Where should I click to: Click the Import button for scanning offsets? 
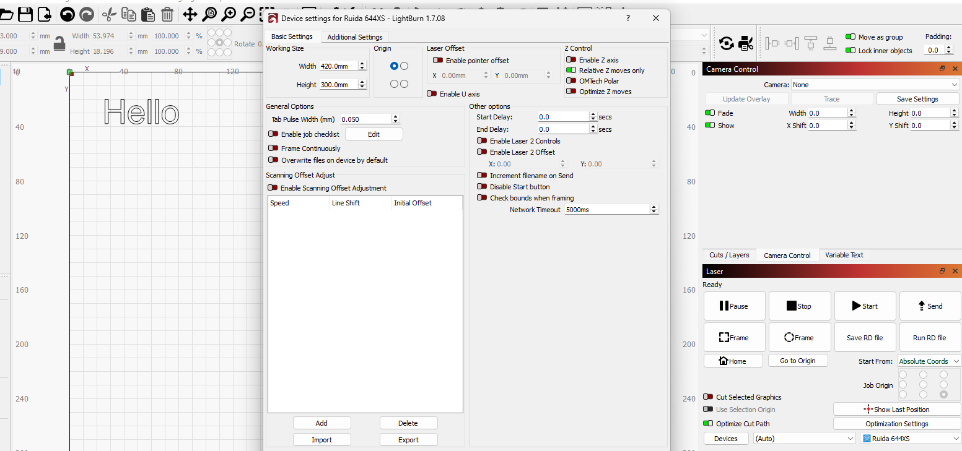coord(321,440)
